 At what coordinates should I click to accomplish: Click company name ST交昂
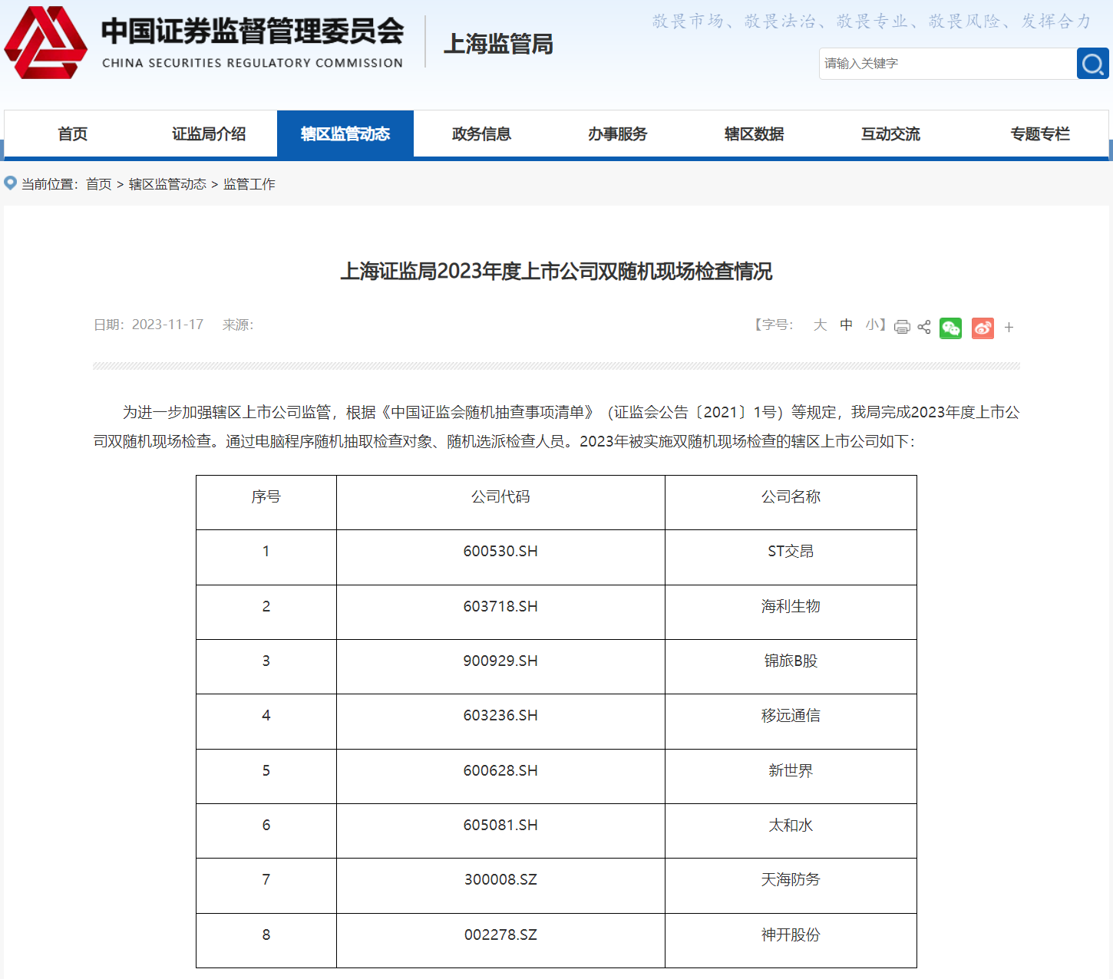(791, 552)
